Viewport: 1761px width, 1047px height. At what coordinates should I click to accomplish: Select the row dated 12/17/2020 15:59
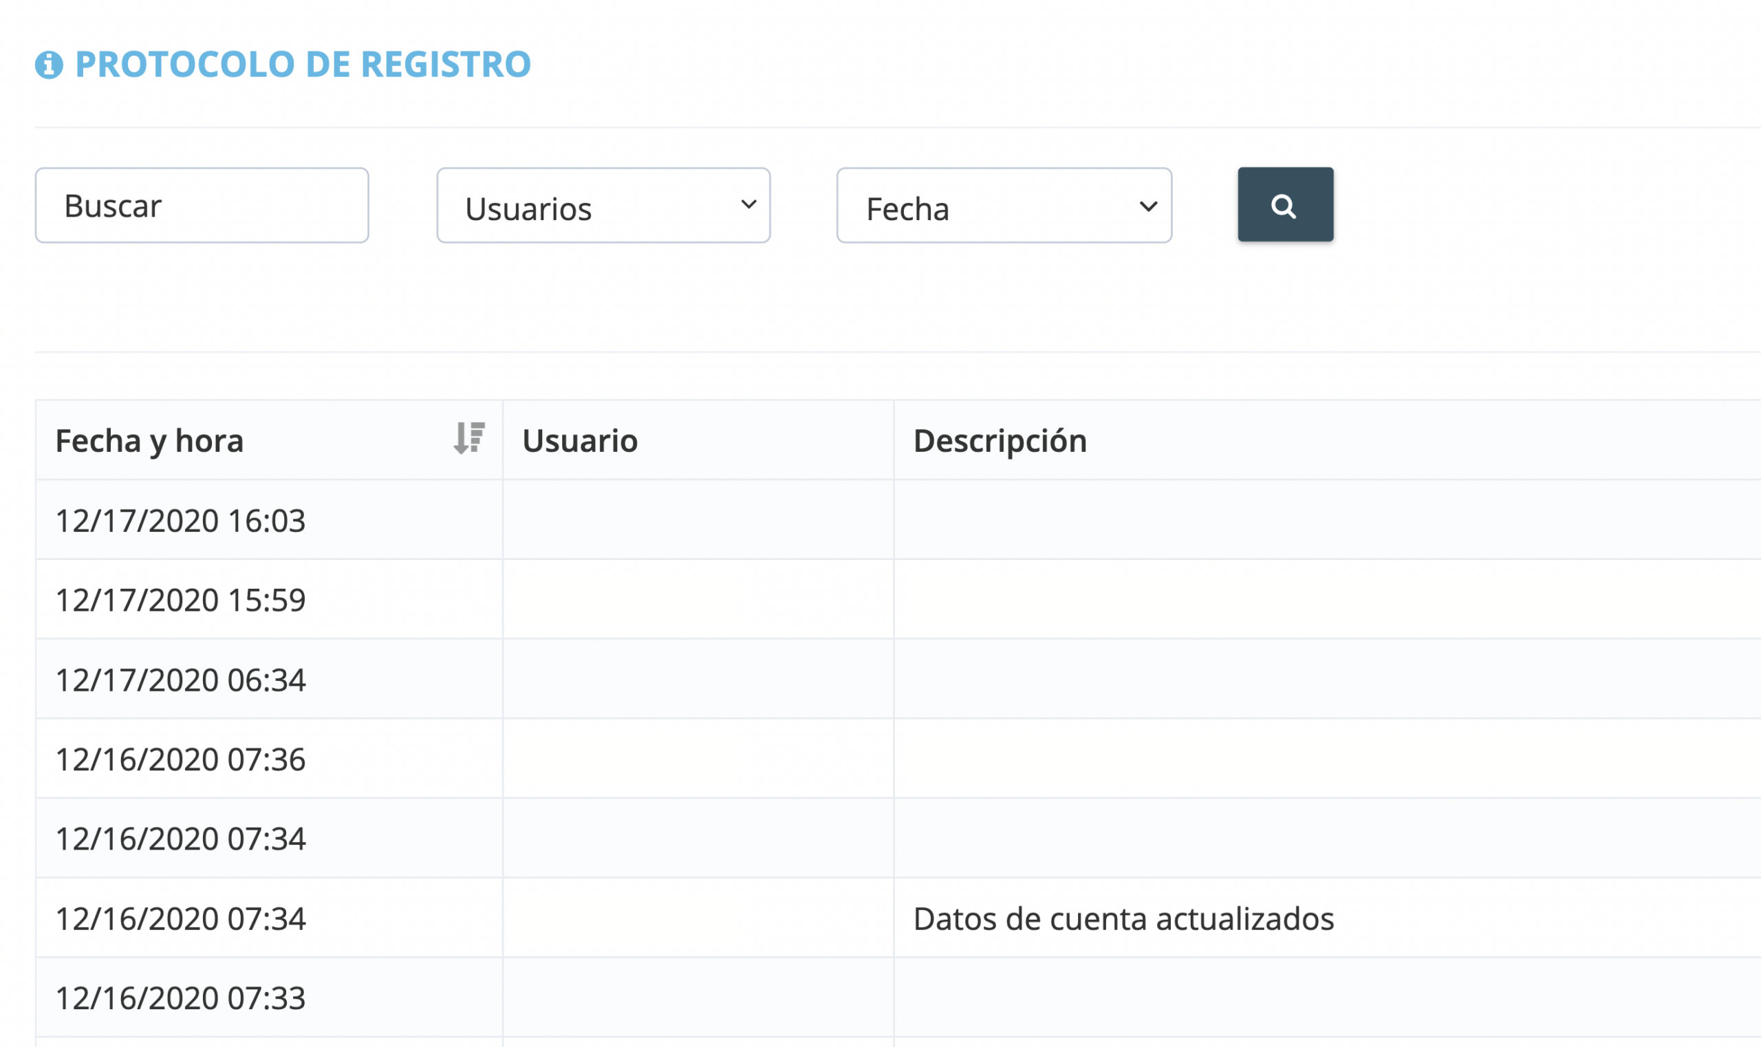(898, 600)
